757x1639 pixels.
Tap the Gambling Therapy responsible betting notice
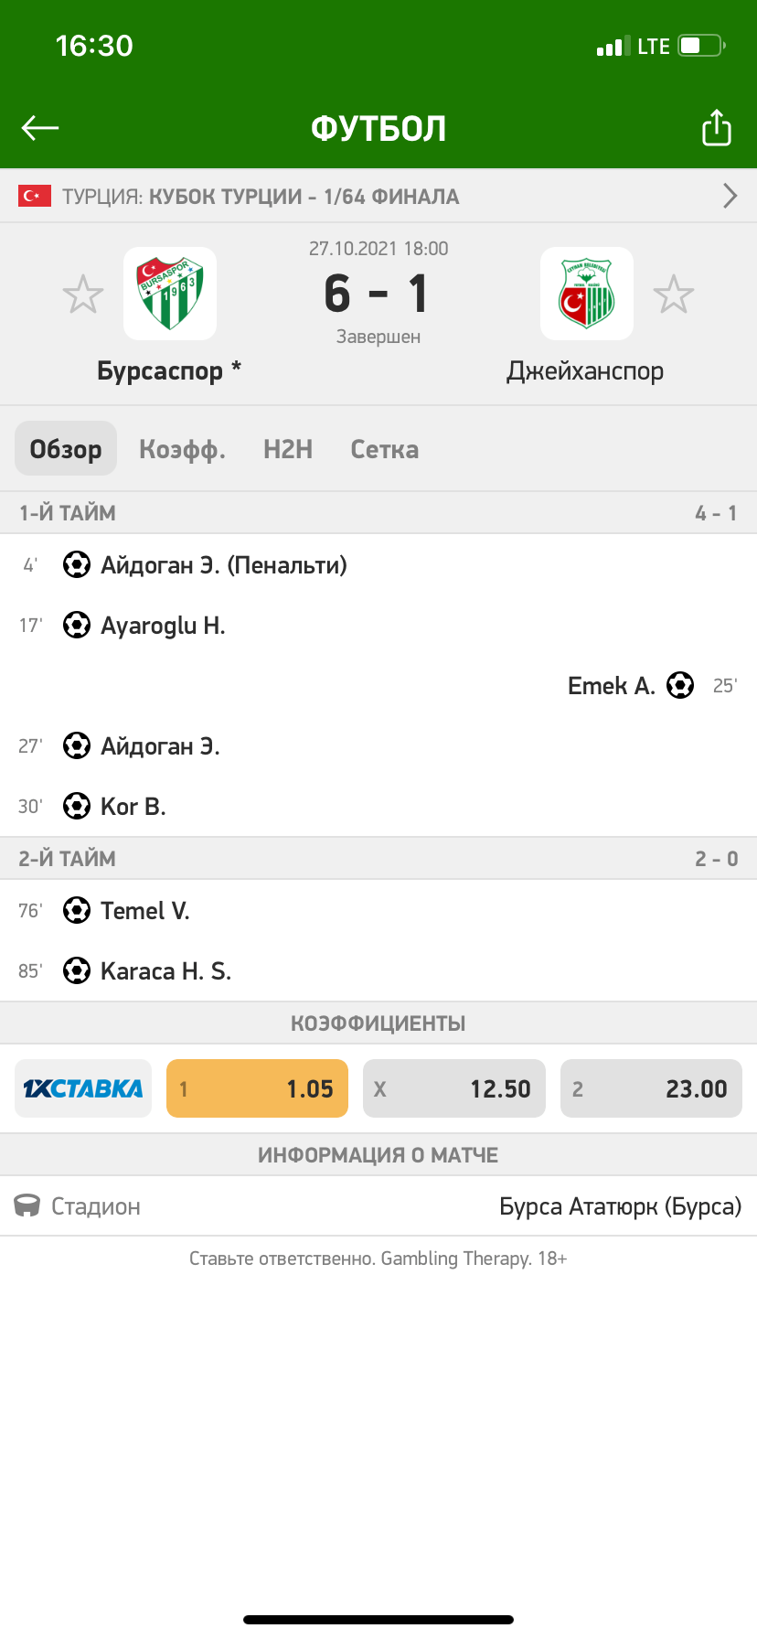coord(378,1259)
